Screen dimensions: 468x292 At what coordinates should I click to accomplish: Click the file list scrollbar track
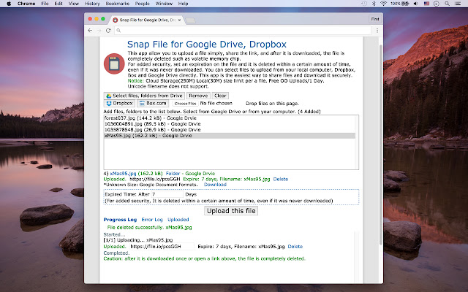point(357,142)
